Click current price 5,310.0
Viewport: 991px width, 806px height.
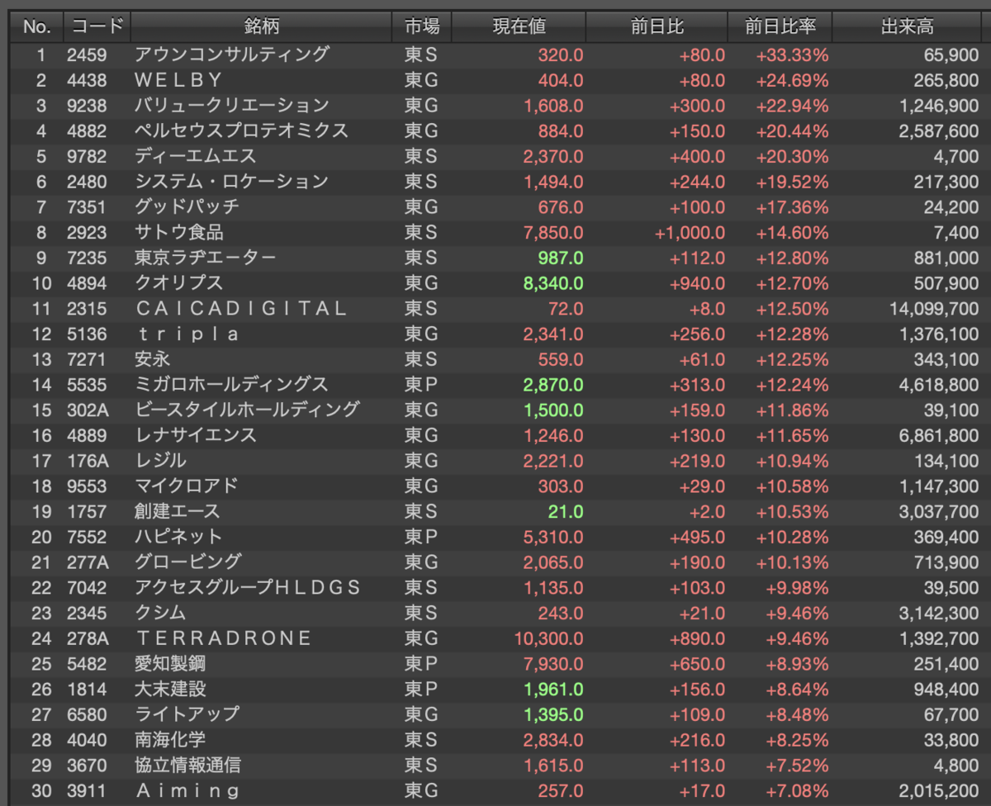(x=553, y=537)
